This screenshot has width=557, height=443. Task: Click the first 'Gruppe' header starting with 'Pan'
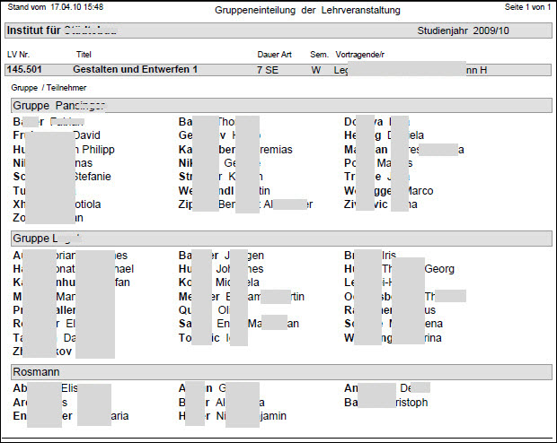pos(281,106)
